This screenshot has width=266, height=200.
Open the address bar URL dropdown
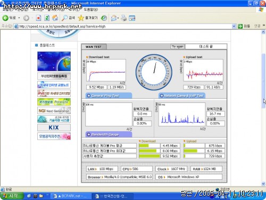[x=234, y=26]
